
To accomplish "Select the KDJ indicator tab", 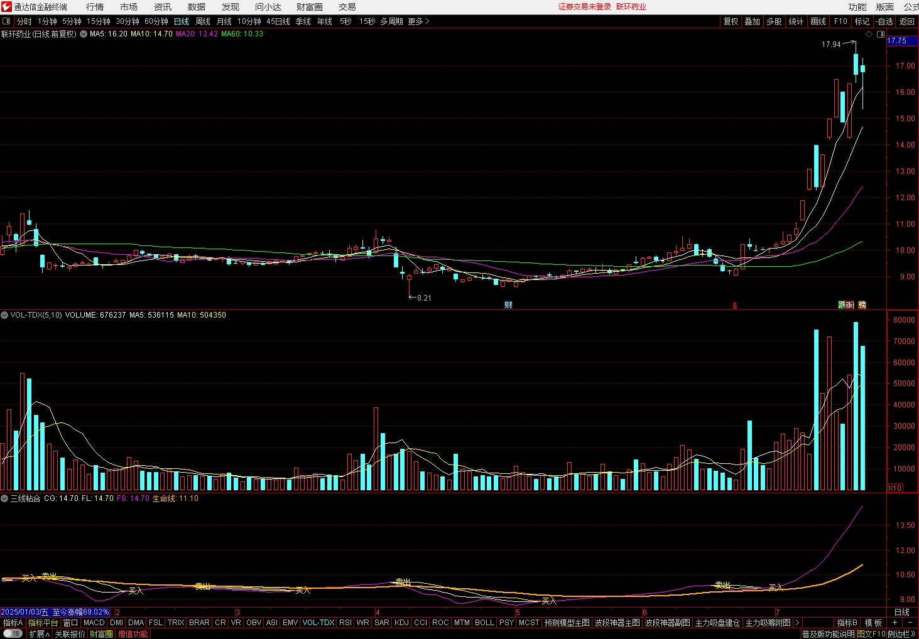I will [401, 623].
